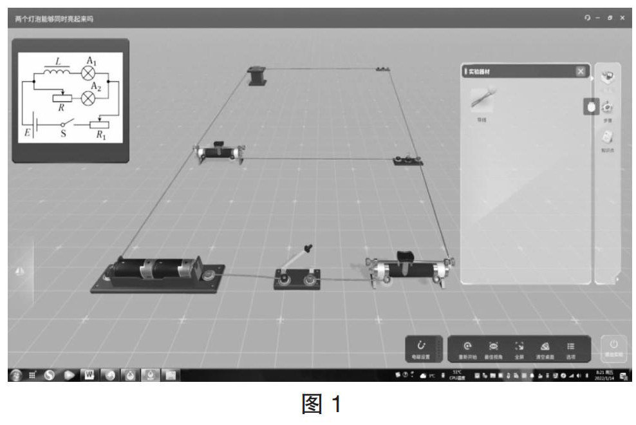The height and width of the screenshot is (425, 636).
Task: Toggle the knife switch in the circuit
Action: coord(301,255)
